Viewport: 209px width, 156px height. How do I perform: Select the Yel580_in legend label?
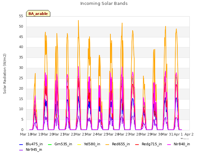pyautogui.click(x=92, y=144)
